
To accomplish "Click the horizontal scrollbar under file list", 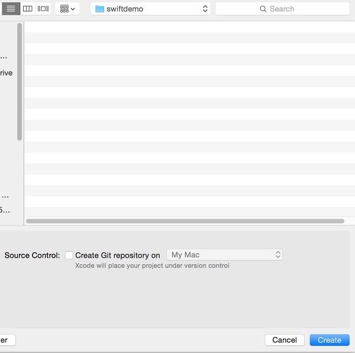I will point(185,221).
